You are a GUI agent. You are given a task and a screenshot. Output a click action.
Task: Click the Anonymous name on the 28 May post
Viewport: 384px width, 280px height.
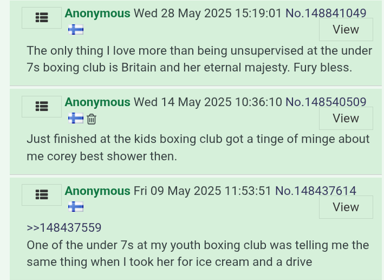(97, 13)
